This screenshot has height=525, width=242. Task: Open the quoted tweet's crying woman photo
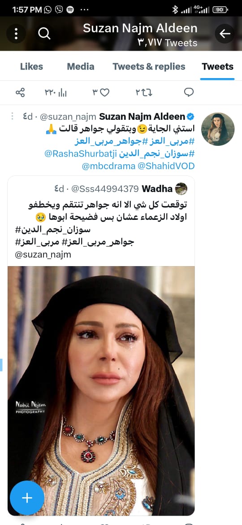click(101, 391)
